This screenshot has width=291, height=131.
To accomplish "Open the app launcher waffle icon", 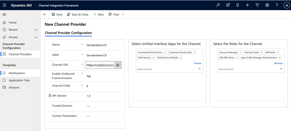I will (x=4, y=5).
